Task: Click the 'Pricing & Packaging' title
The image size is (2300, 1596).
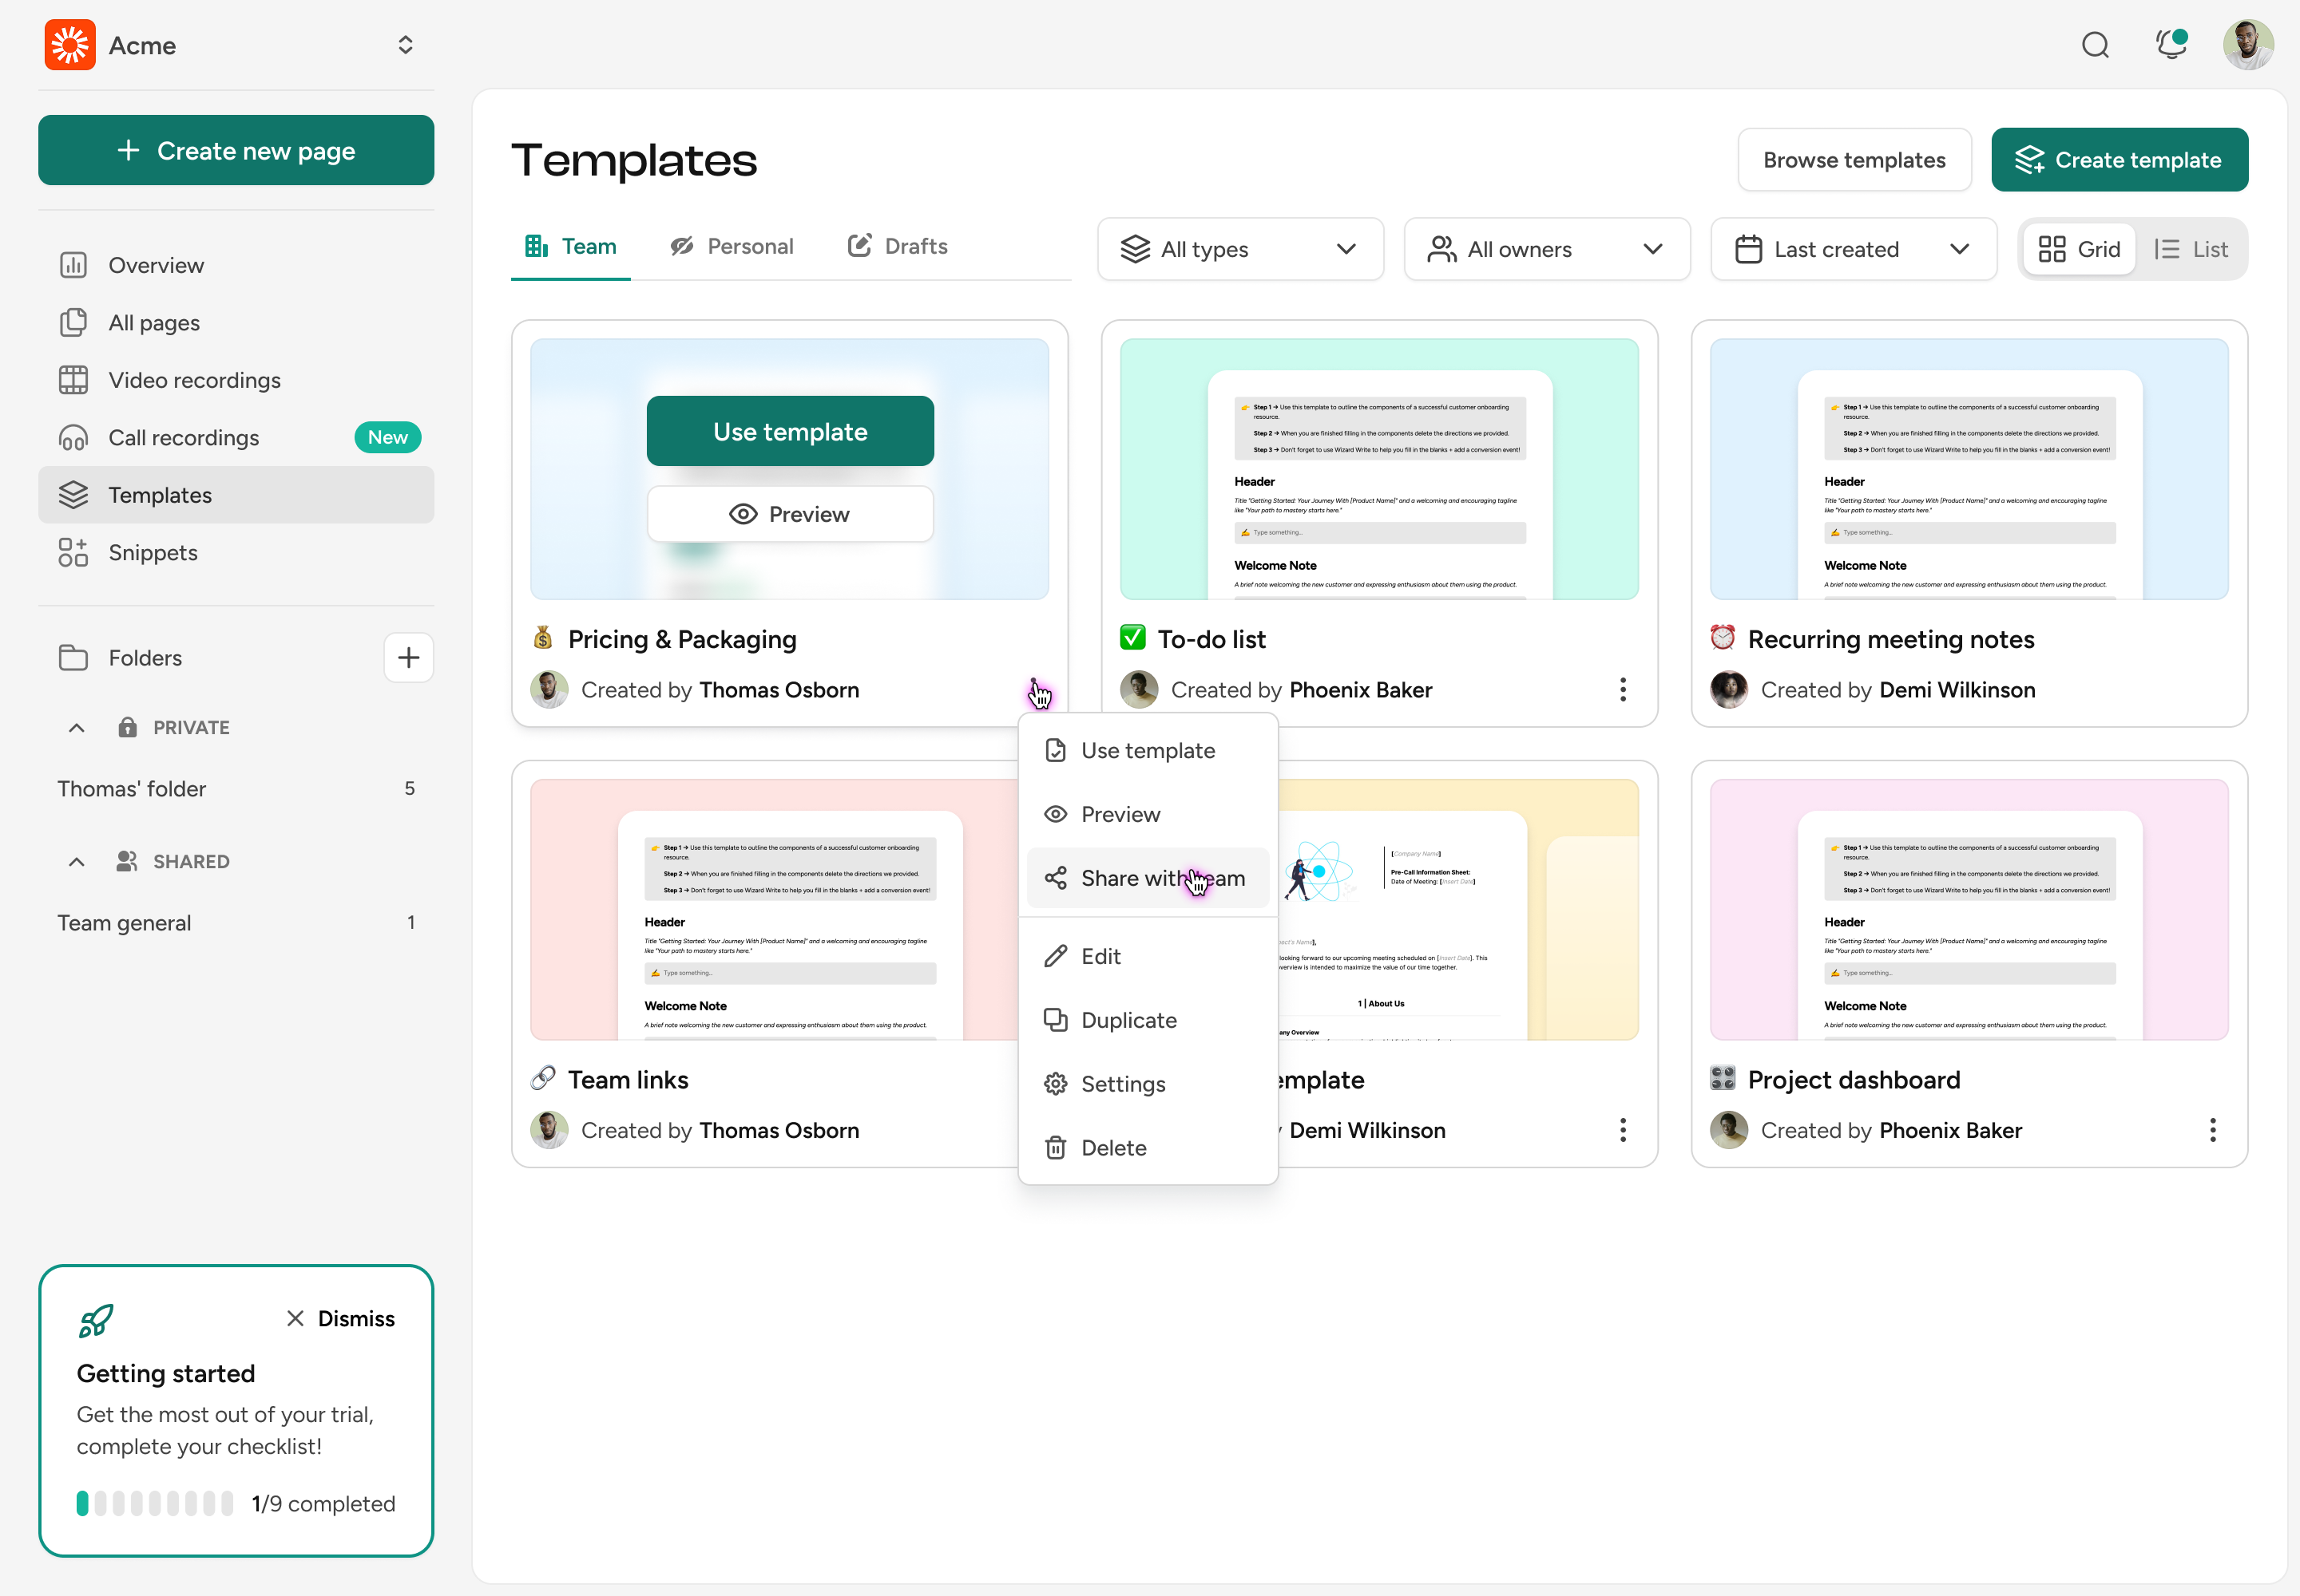Action: (681, 639)
